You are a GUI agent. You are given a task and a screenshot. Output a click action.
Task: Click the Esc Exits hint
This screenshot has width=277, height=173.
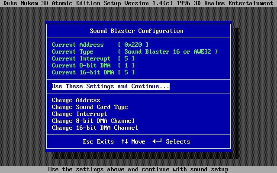click(x=98, y=141)
